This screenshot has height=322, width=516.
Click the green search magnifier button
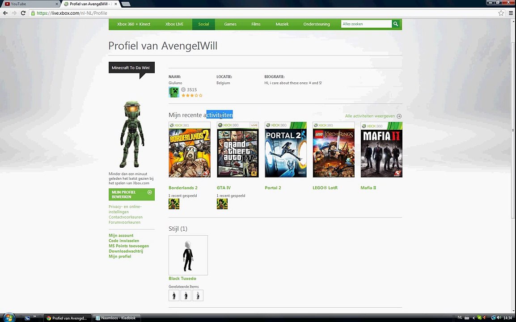click(x=396, y=24)
